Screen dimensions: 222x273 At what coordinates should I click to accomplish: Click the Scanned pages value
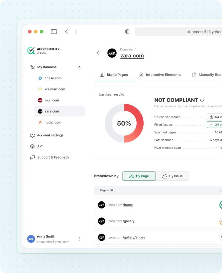tap(218, 132)
